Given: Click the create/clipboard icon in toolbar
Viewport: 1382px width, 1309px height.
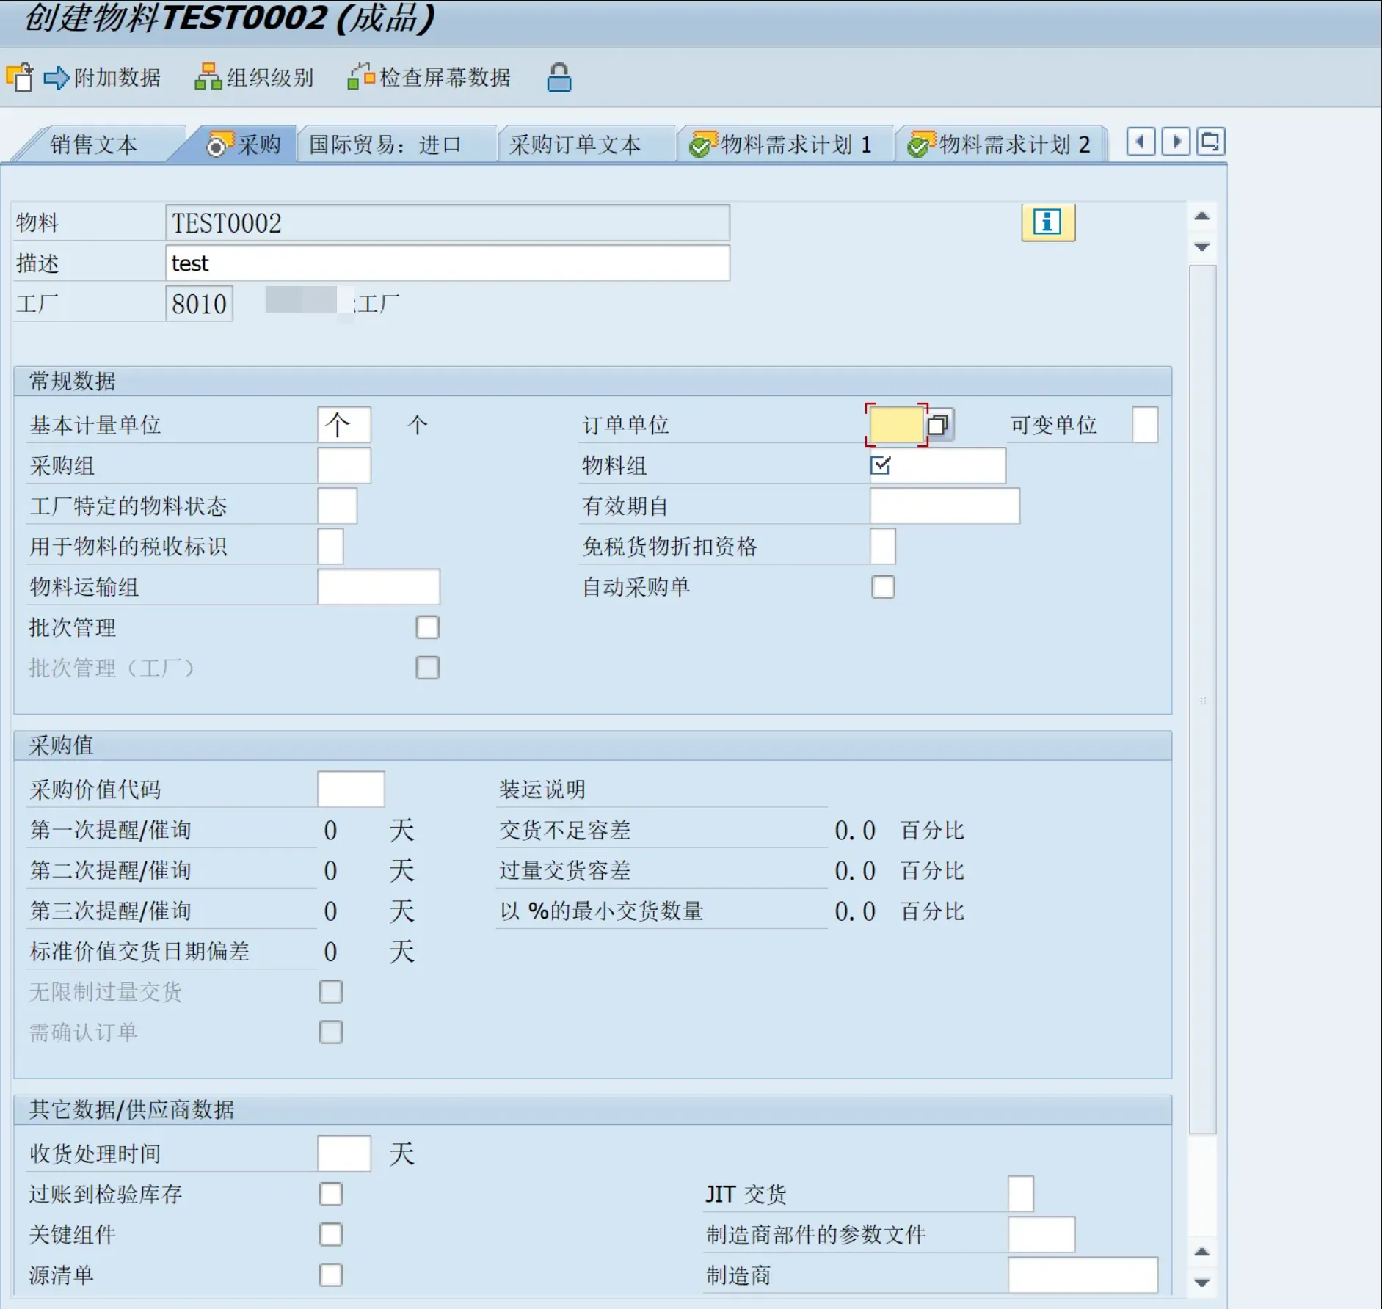Looking at the screenshot, I should click(x=20, y=77).
